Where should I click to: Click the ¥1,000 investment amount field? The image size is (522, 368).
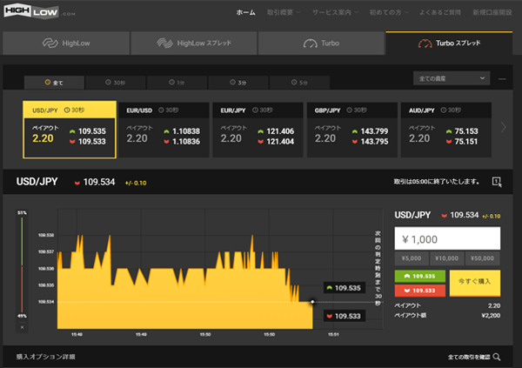(447, 238)
